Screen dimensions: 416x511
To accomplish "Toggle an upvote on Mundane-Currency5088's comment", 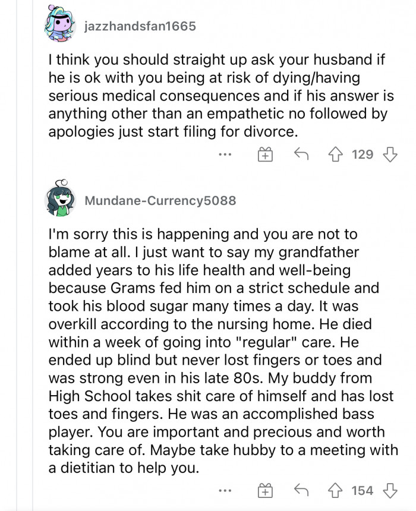I will [x=336, y=491].
